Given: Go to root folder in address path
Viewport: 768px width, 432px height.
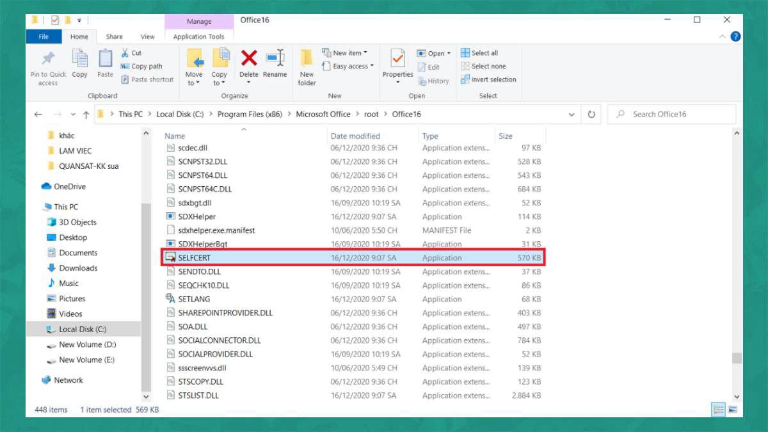Looking at the screenshot, I should 371,115.
